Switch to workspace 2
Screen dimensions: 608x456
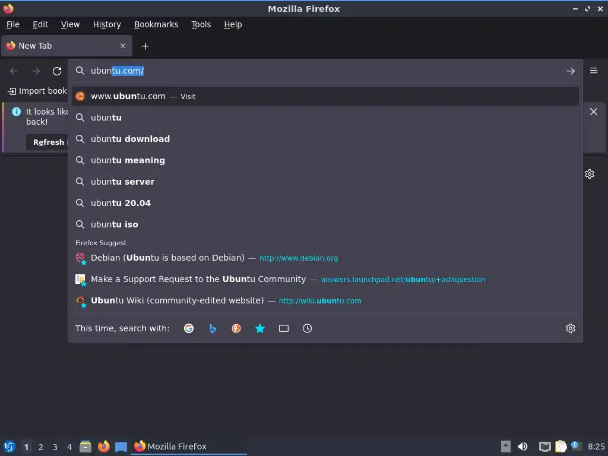[x=41, y=447]
